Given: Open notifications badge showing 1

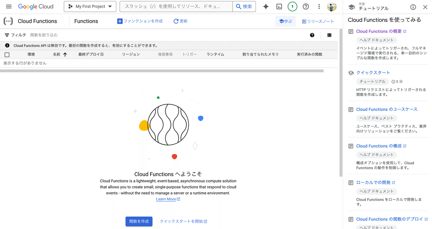Looking at the screenshot, I should 292,6.
